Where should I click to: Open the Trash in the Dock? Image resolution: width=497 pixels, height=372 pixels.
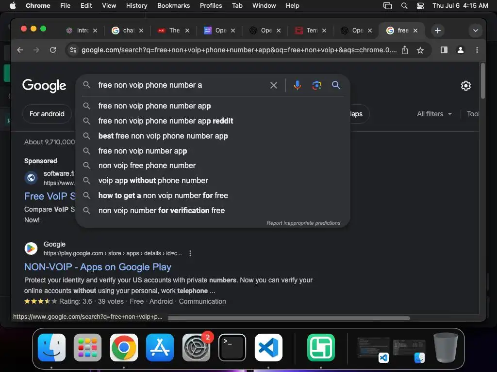click(x=447, y=347)
